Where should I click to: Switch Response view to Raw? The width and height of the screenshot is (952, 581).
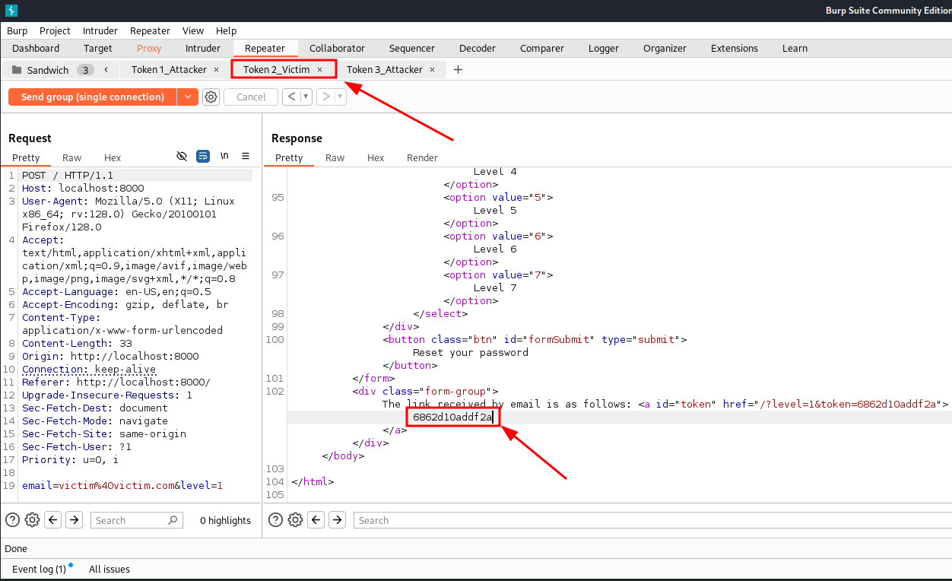click(x=335, y=157)
